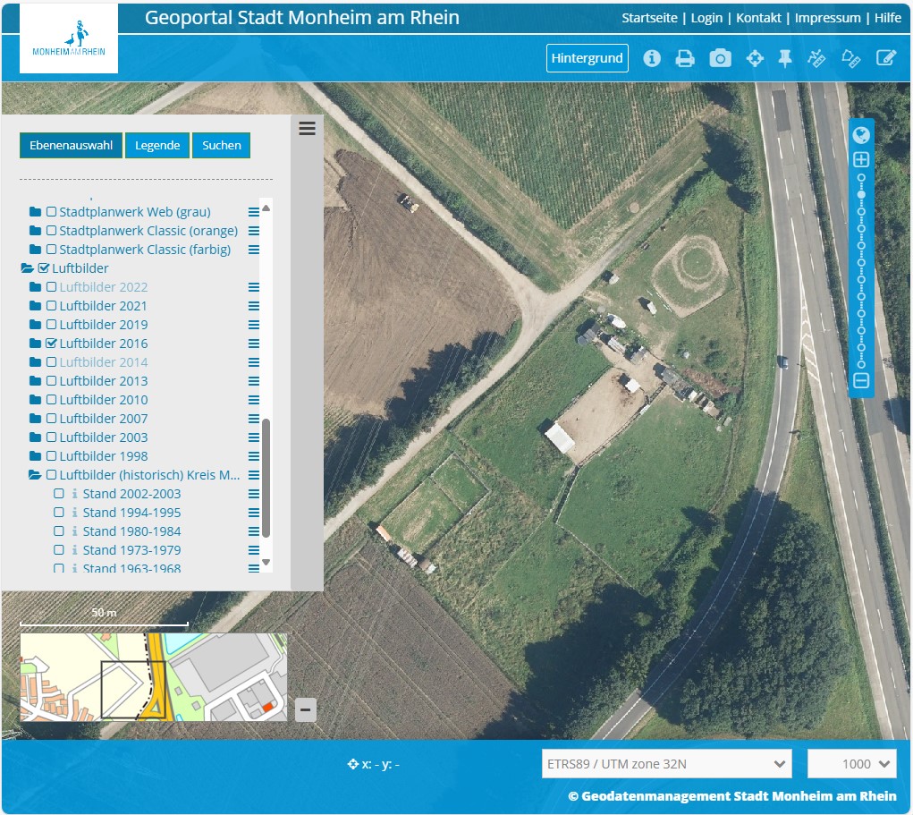913x815 pixels.
Task: Select the pushpin marker tool
Action: coord(785,58)
